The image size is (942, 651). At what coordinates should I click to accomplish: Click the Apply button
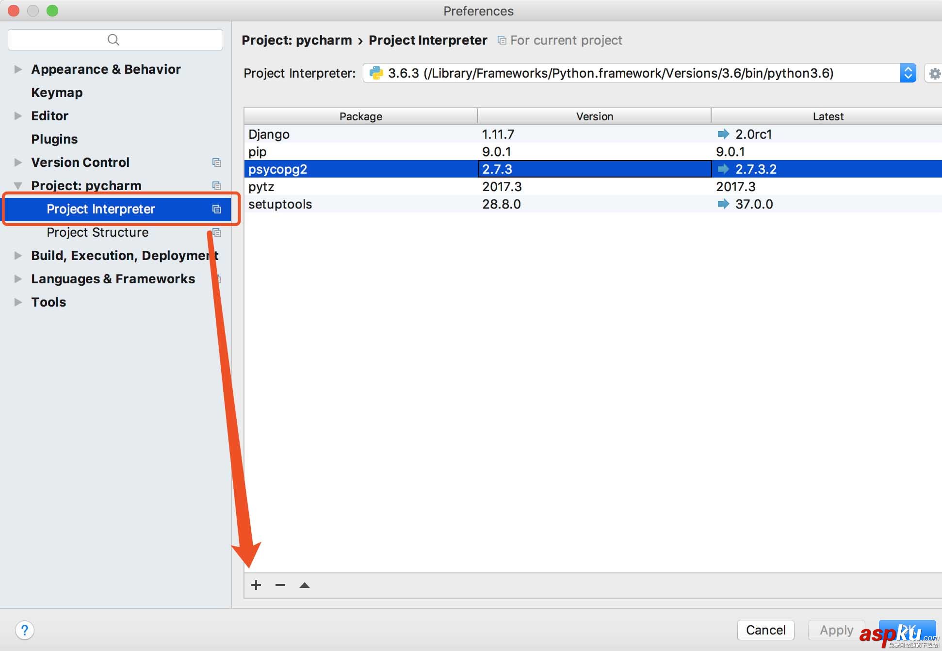pos(836,630)
